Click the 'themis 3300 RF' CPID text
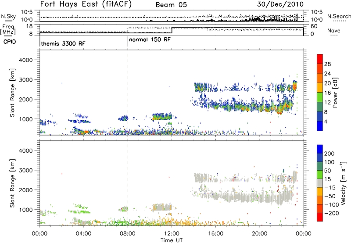351x243 pixels. pyautogui.click(x=63, y=43)
